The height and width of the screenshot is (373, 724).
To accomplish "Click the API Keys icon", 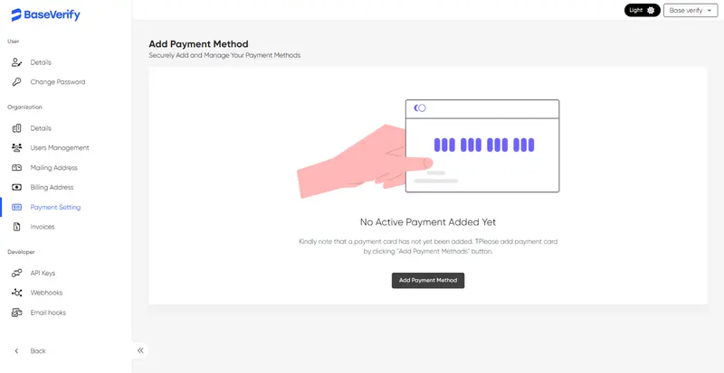I will 16,273.
